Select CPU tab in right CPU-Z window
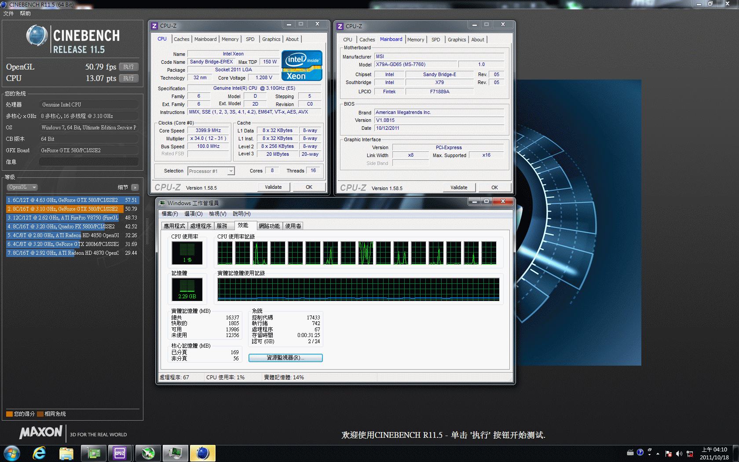This screenshot has width=739, height=462. pyautogui.click(x=348, y=40)
